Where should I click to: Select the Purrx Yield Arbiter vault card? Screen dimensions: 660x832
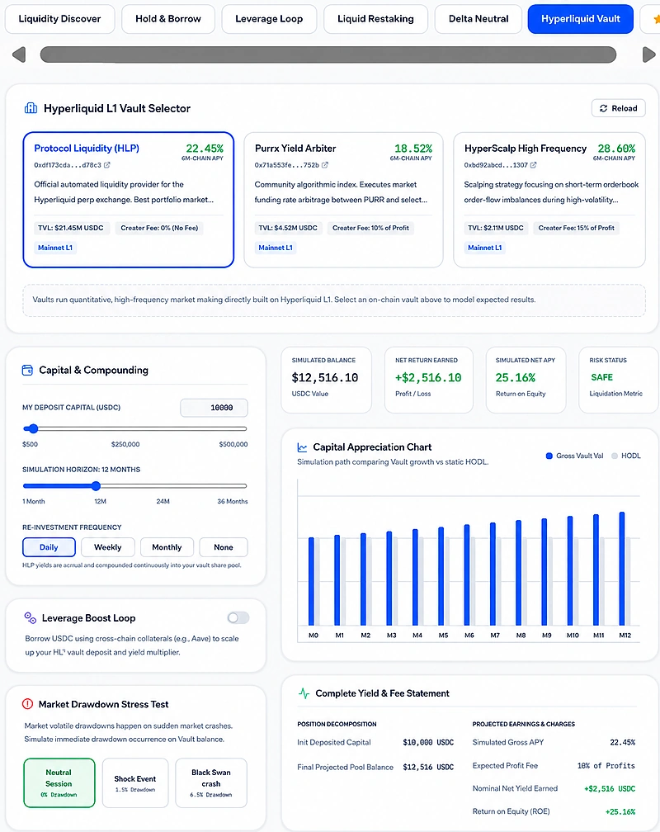click(343, 200)
